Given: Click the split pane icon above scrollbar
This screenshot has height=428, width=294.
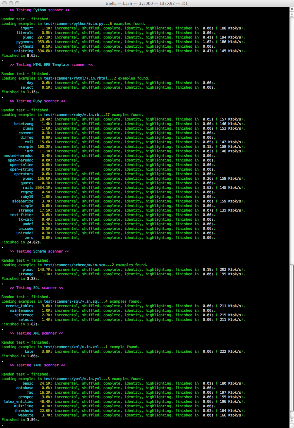Looking at the screenshot, I should pyautogui.click(x=292, y=9).
